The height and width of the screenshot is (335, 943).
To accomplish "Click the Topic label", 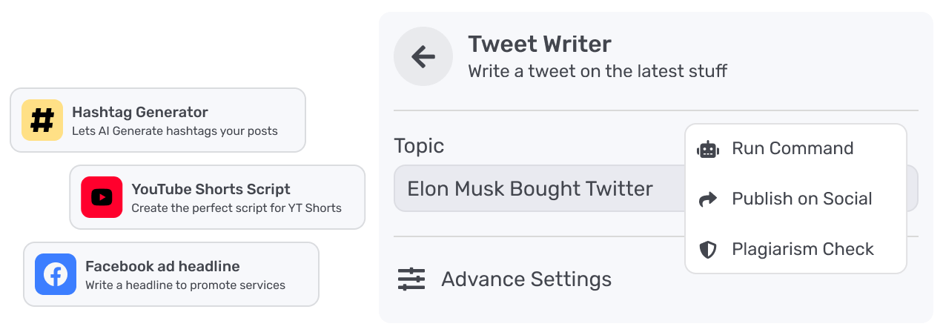I will (419, 146).
